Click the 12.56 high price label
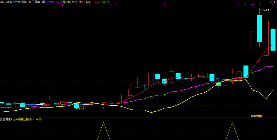 point(266,10)
